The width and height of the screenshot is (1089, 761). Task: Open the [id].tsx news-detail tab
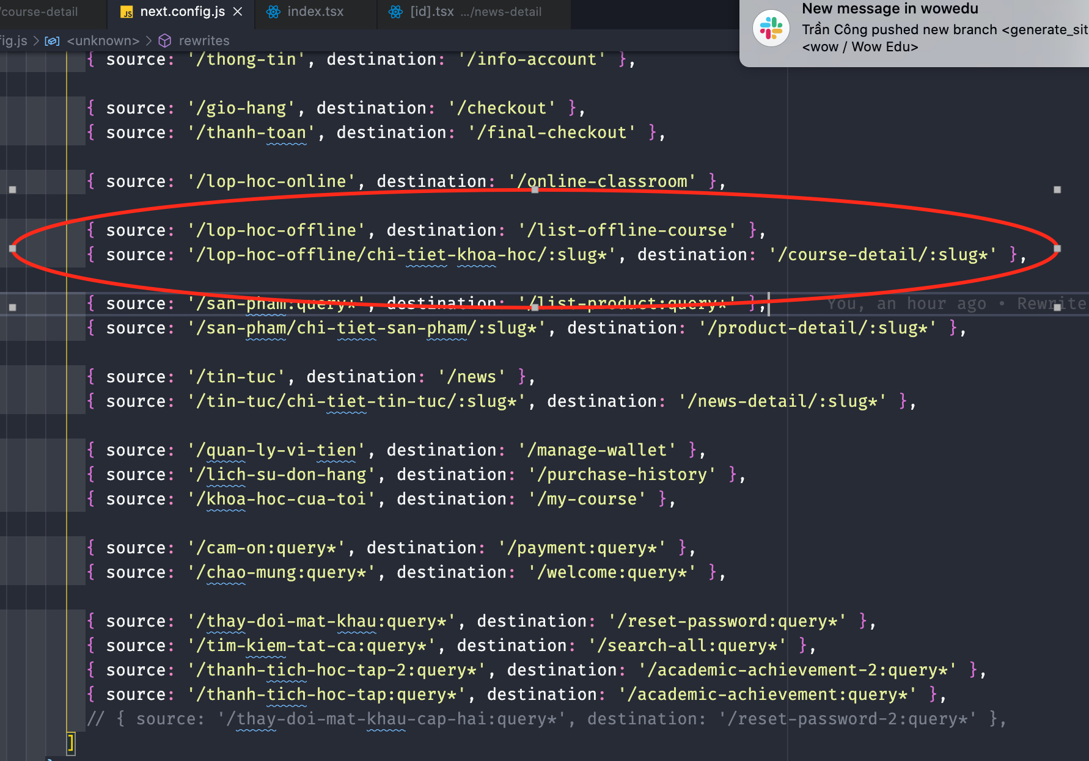(475, 12)
